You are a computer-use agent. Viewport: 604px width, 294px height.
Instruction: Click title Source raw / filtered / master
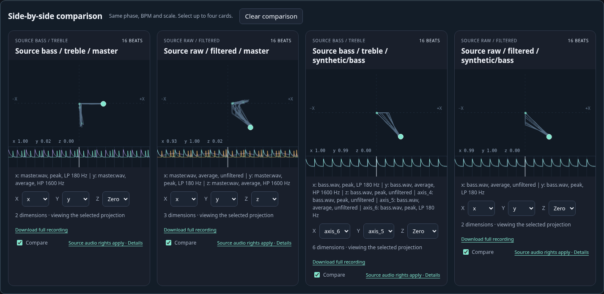[x=217, y=51]
